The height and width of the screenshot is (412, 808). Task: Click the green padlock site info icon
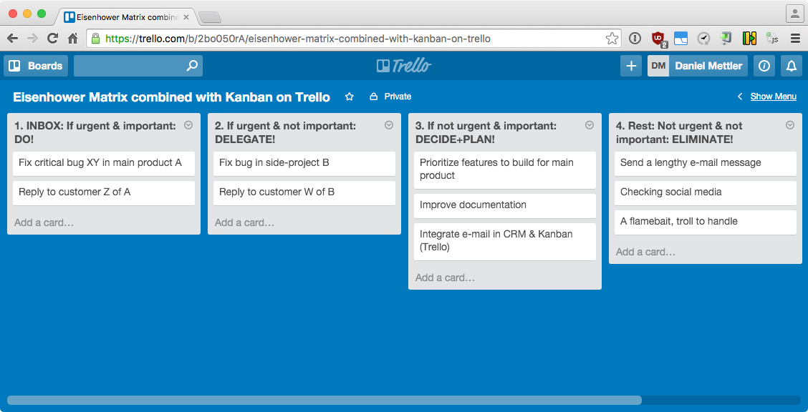[x=95, y=38]
